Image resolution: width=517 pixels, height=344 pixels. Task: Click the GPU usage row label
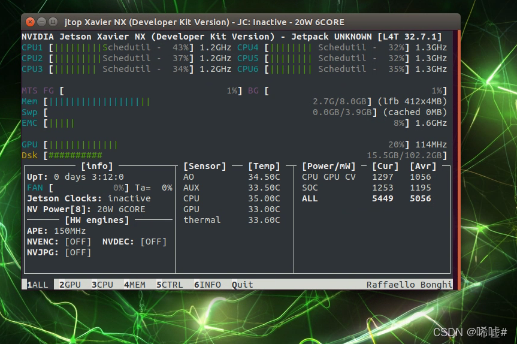tap(29, 145)
